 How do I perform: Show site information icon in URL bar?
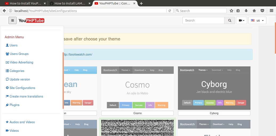pyautogui.click(x=10, y=11)
